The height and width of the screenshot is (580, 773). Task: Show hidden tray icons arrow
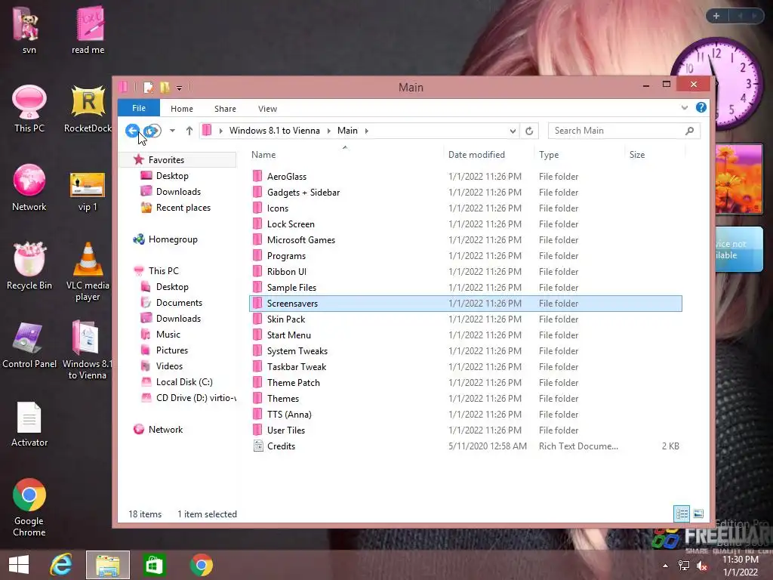click(666, 565)
